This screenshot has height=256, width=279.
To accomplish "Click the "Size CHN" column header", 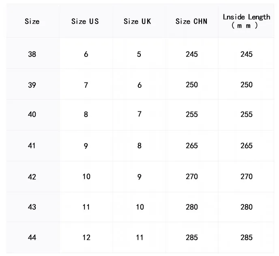I will tap(191, 21).
